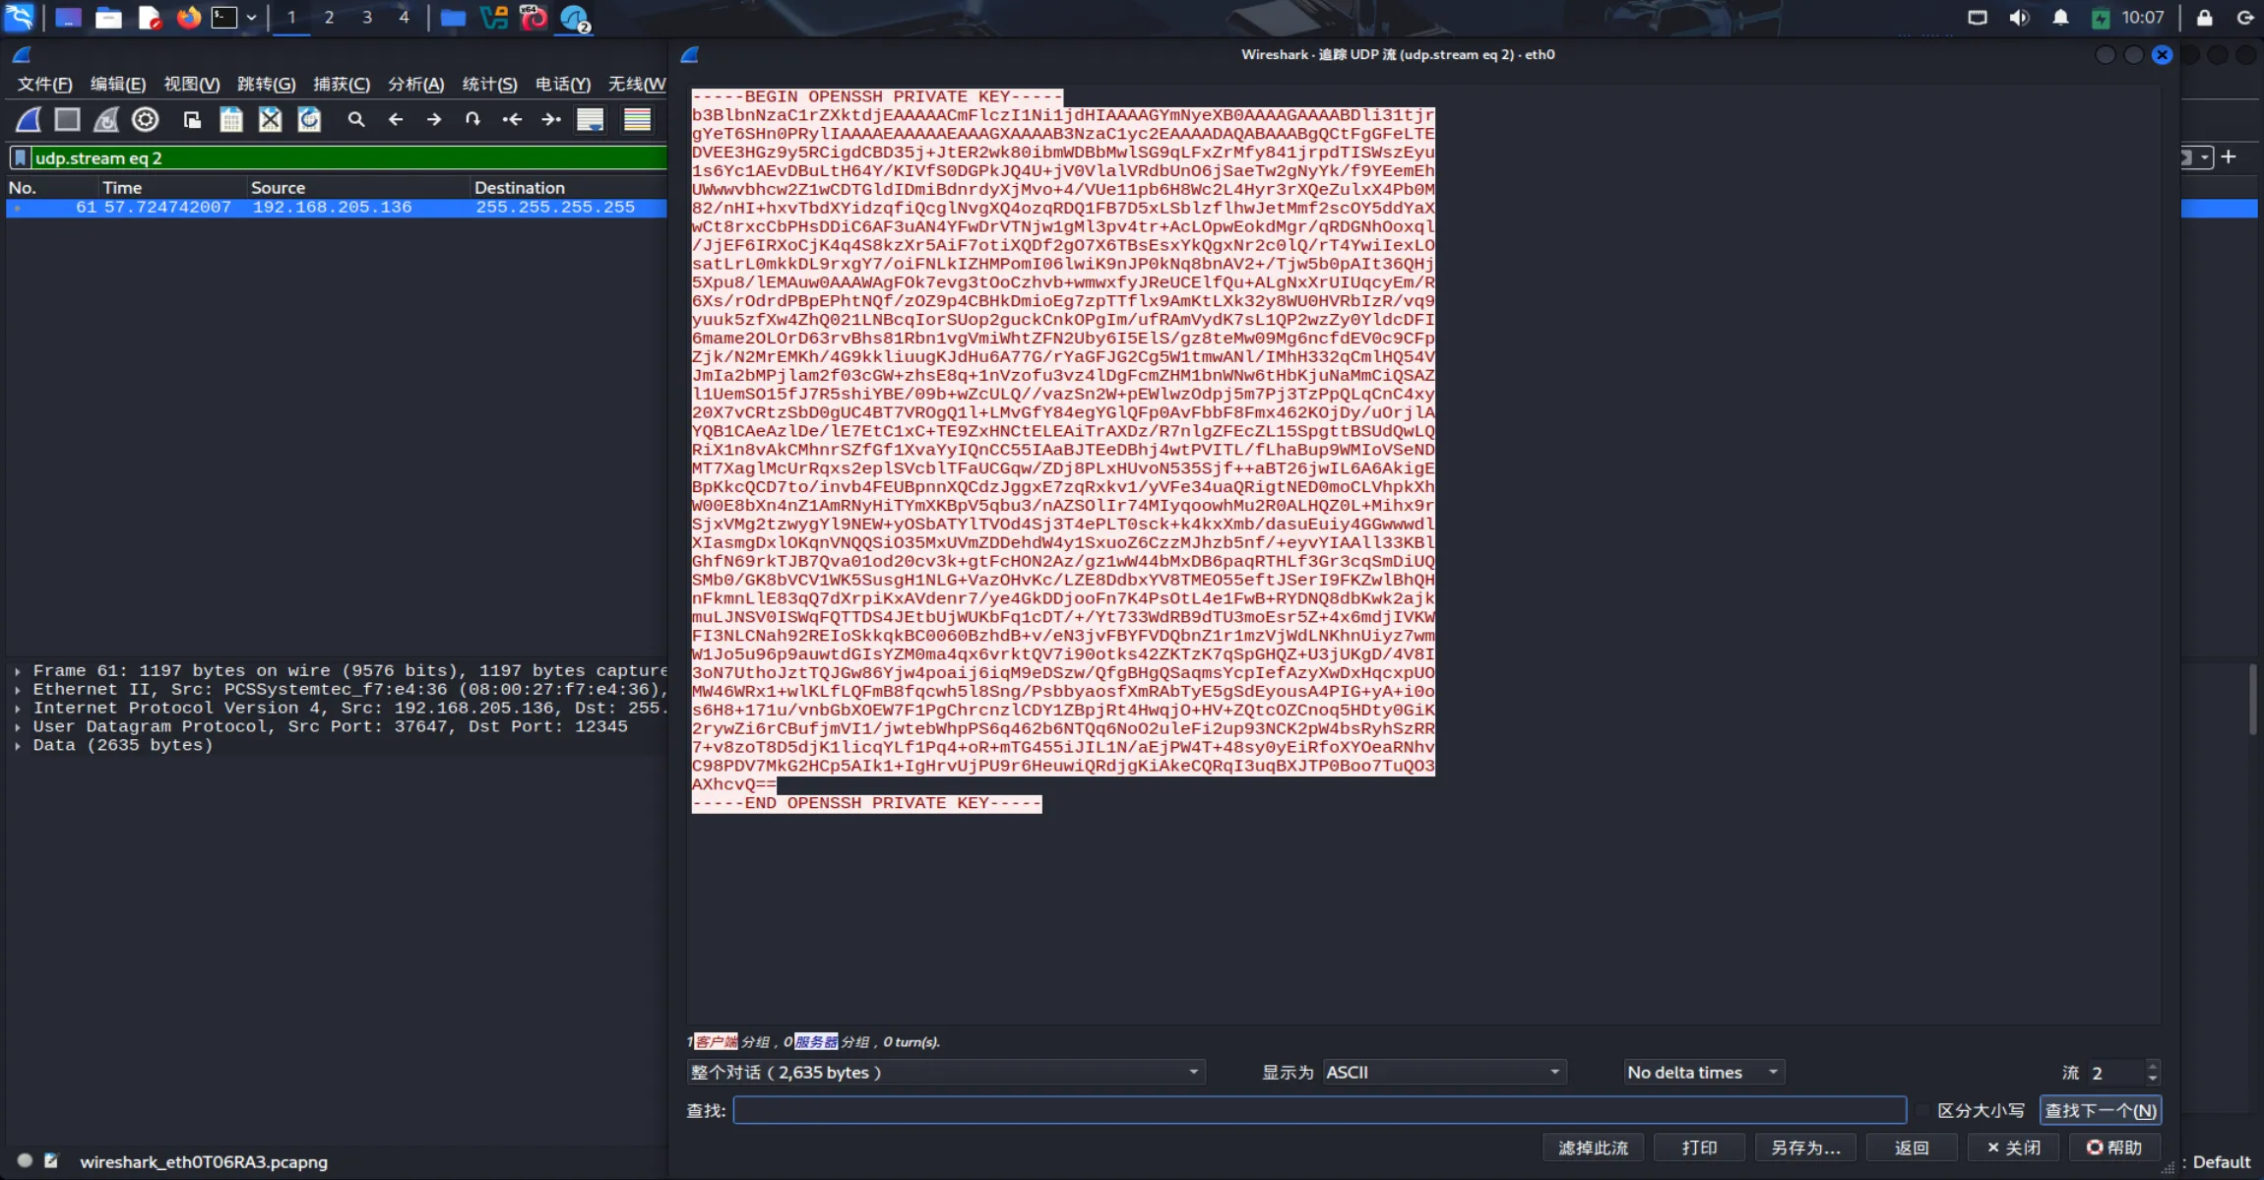Click the close capture file icon
Image resolution: width=2264 pixels, height=1180 pixels.
click(270, 120)
